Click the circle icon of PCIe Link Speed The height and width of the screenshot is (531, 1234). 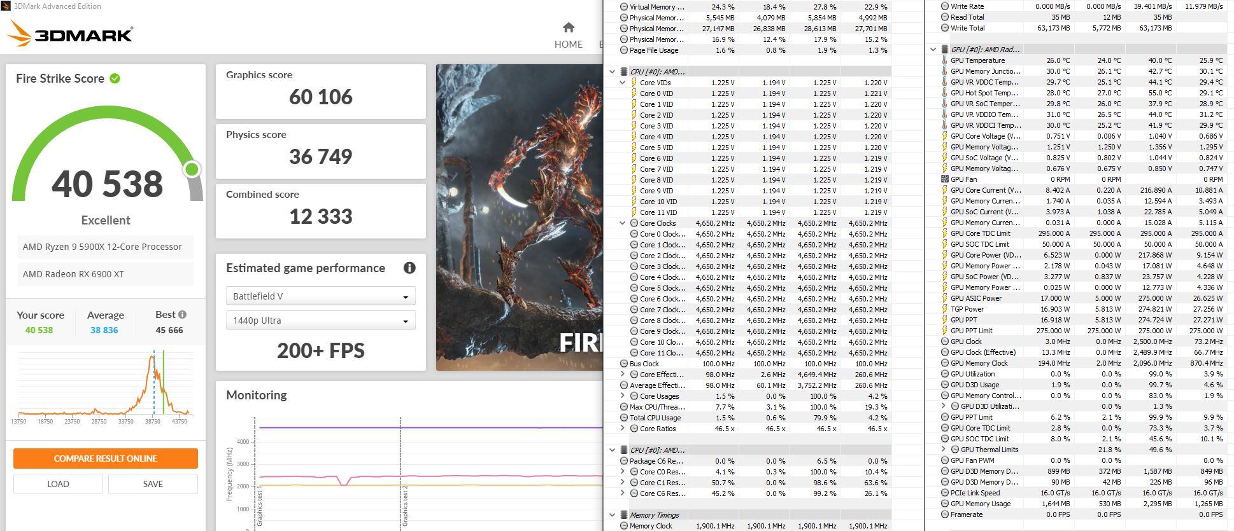pos(945,493)
